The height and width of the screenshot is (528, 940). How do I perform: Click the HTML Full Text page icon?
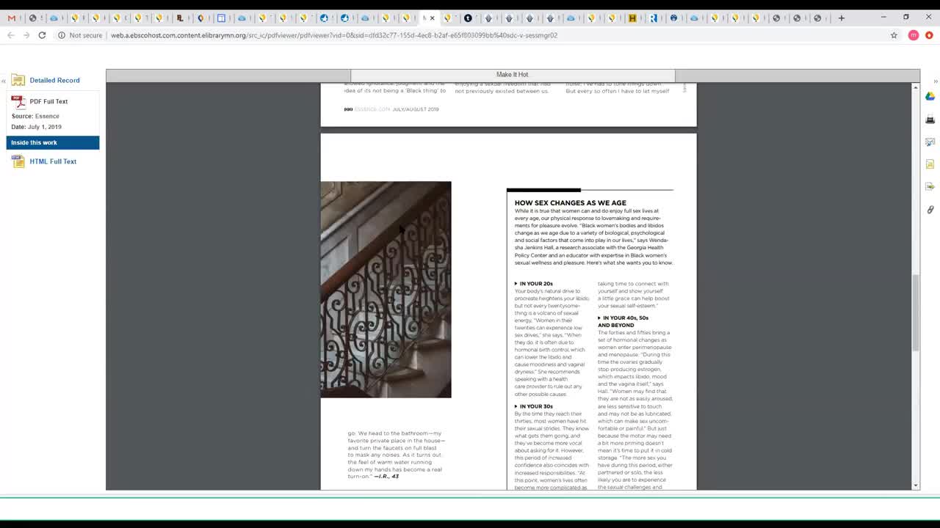click(x=18, y=161)
